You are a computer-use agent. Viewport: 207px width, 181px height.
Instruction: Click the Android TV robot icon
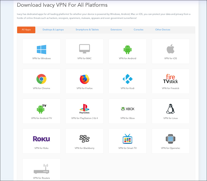point(41,109)
